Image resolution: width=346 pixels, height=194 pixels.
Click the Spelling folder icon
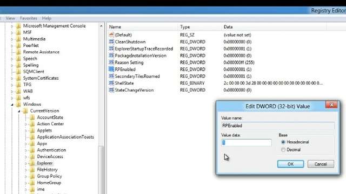coord(18,65)
